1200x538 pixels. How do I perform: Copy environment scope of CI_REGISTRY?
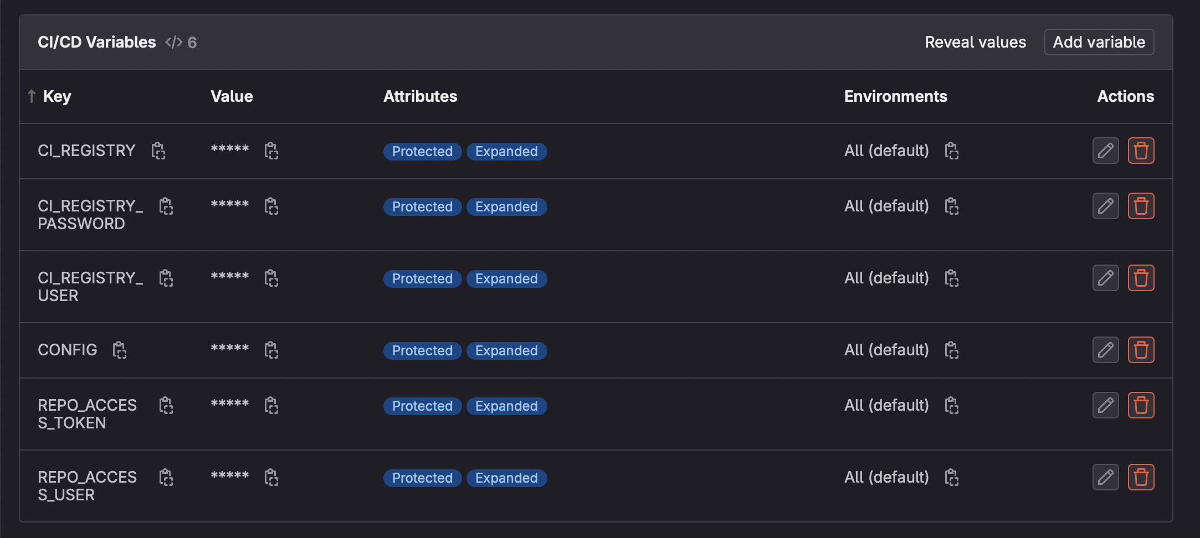[952, 151]
